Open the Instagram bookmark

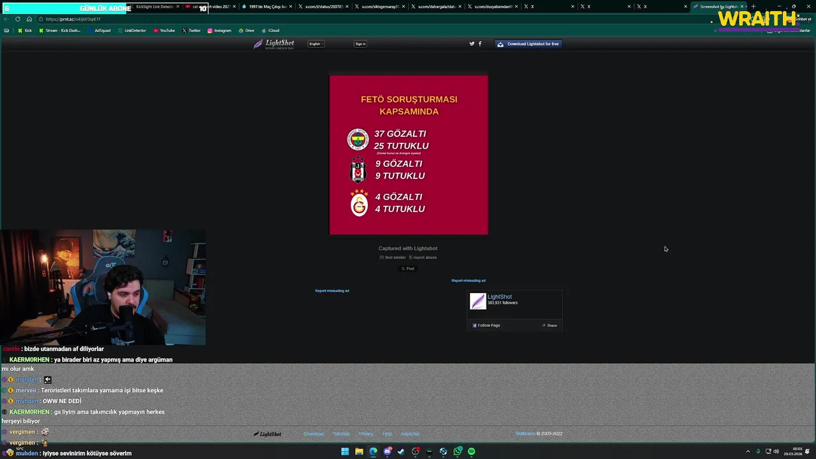219,31
